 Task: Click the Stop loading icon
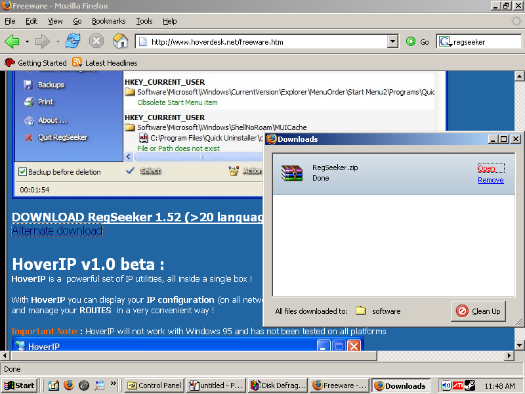click(x=96, y=41)
